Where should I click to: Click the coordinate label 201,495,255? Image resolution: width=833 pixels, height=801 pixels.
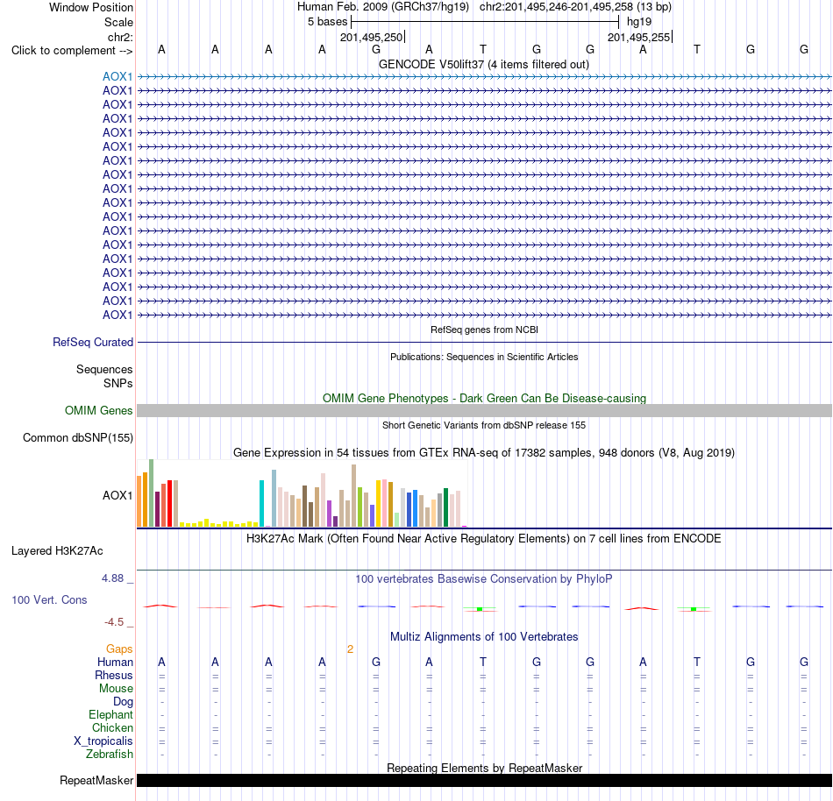(638, 37)
